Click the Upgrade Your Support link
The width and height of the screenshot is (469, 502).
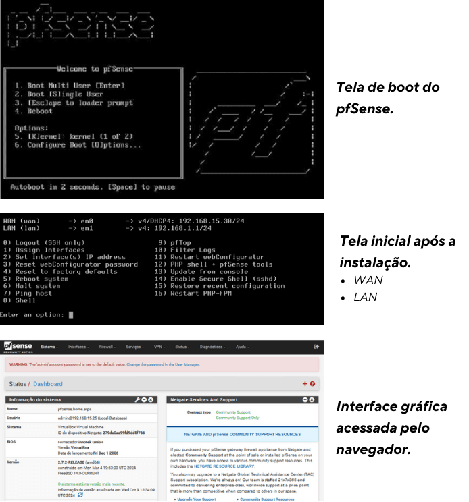click(197, 499)
